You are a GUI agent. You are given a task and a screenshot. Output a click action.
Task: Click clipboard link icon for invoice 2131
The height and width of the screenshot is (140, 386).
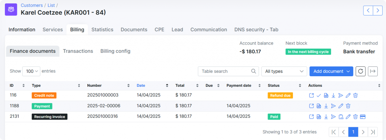341,117
